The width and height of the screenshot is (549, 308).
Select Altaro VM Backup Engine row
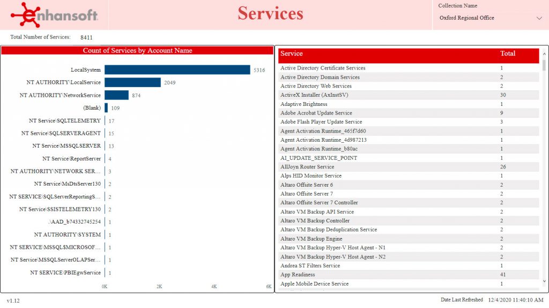pyautogui.click(x=409, y=238)
